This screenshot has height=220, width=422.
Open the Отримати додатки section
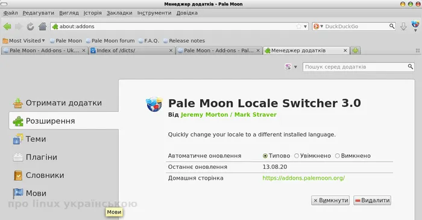64,103
